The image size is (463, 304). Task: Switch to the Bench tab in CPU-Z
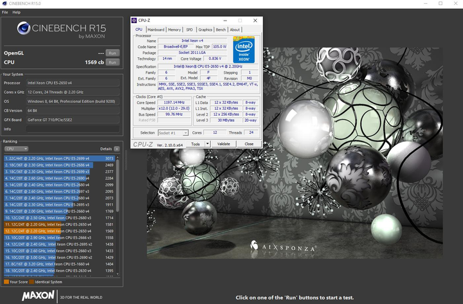pos(221,30)
